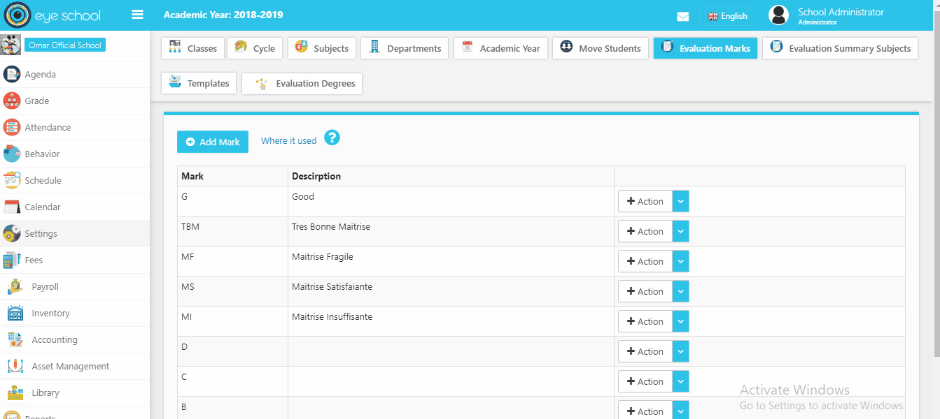Click the Action button for mark TBM
The width and height of the screenshot is (940, 419).
tap(645, 231)
